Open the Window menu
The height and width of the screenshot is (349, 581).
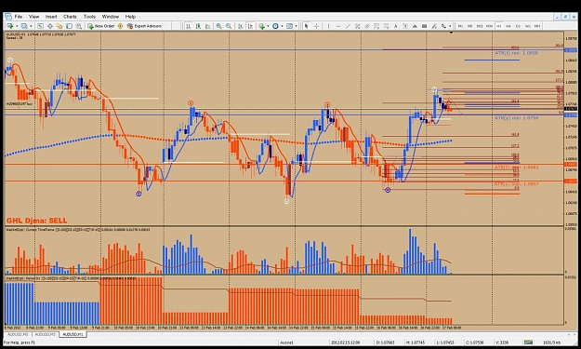(x=111, y=17)
